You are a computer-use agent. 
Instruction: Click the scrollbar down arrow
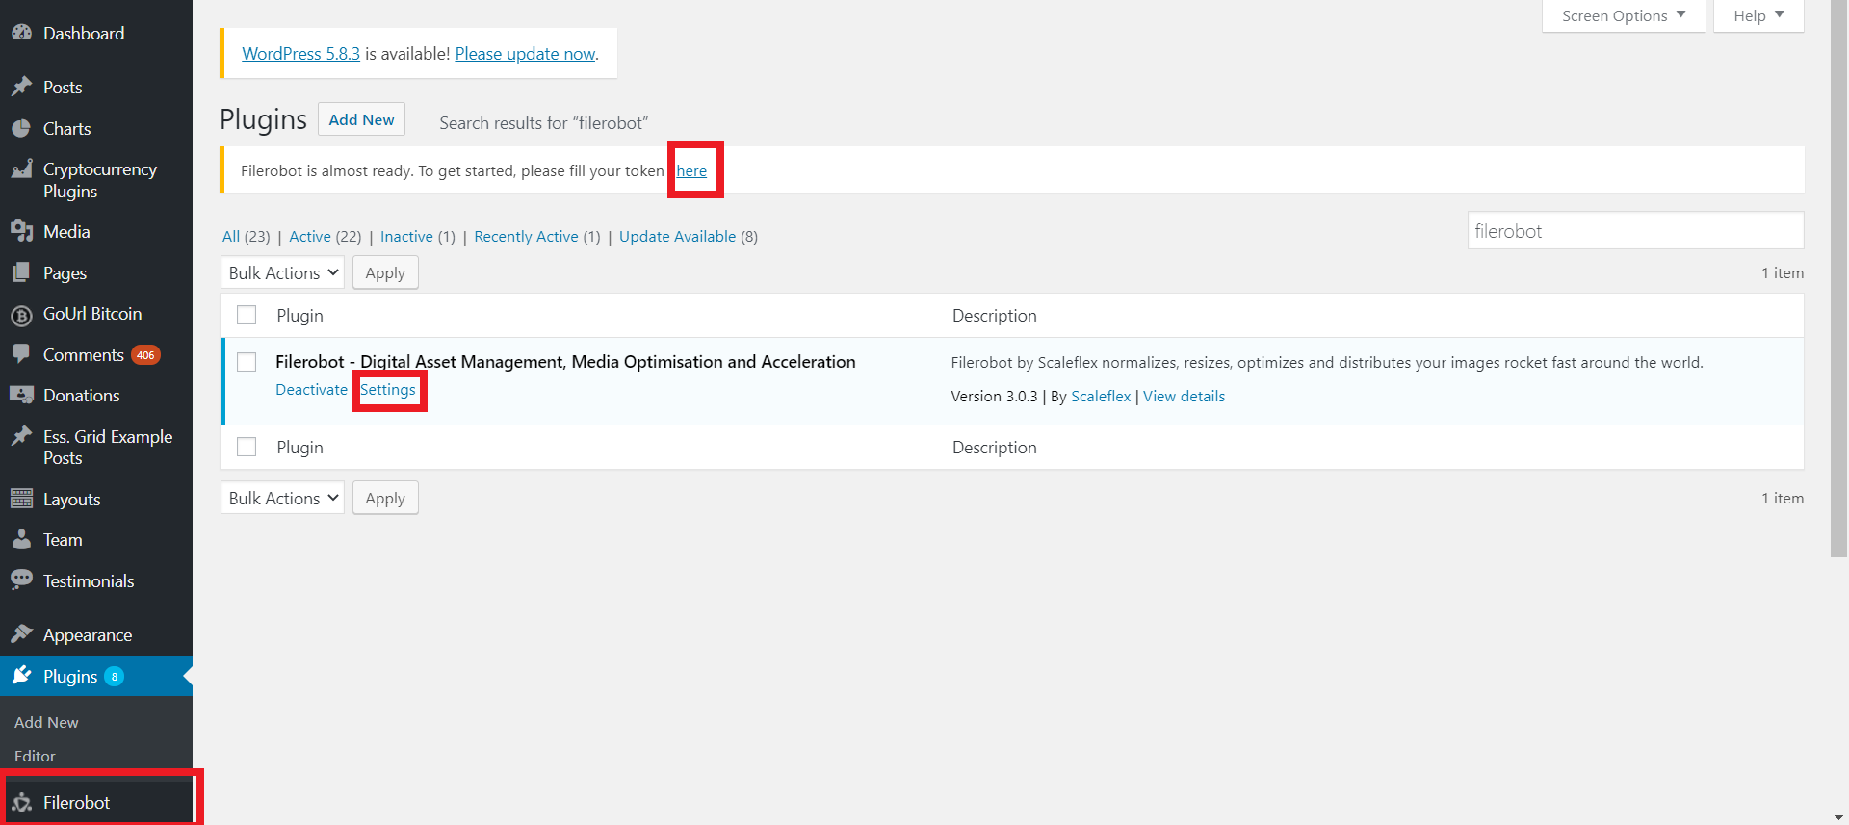(1839, 817)
